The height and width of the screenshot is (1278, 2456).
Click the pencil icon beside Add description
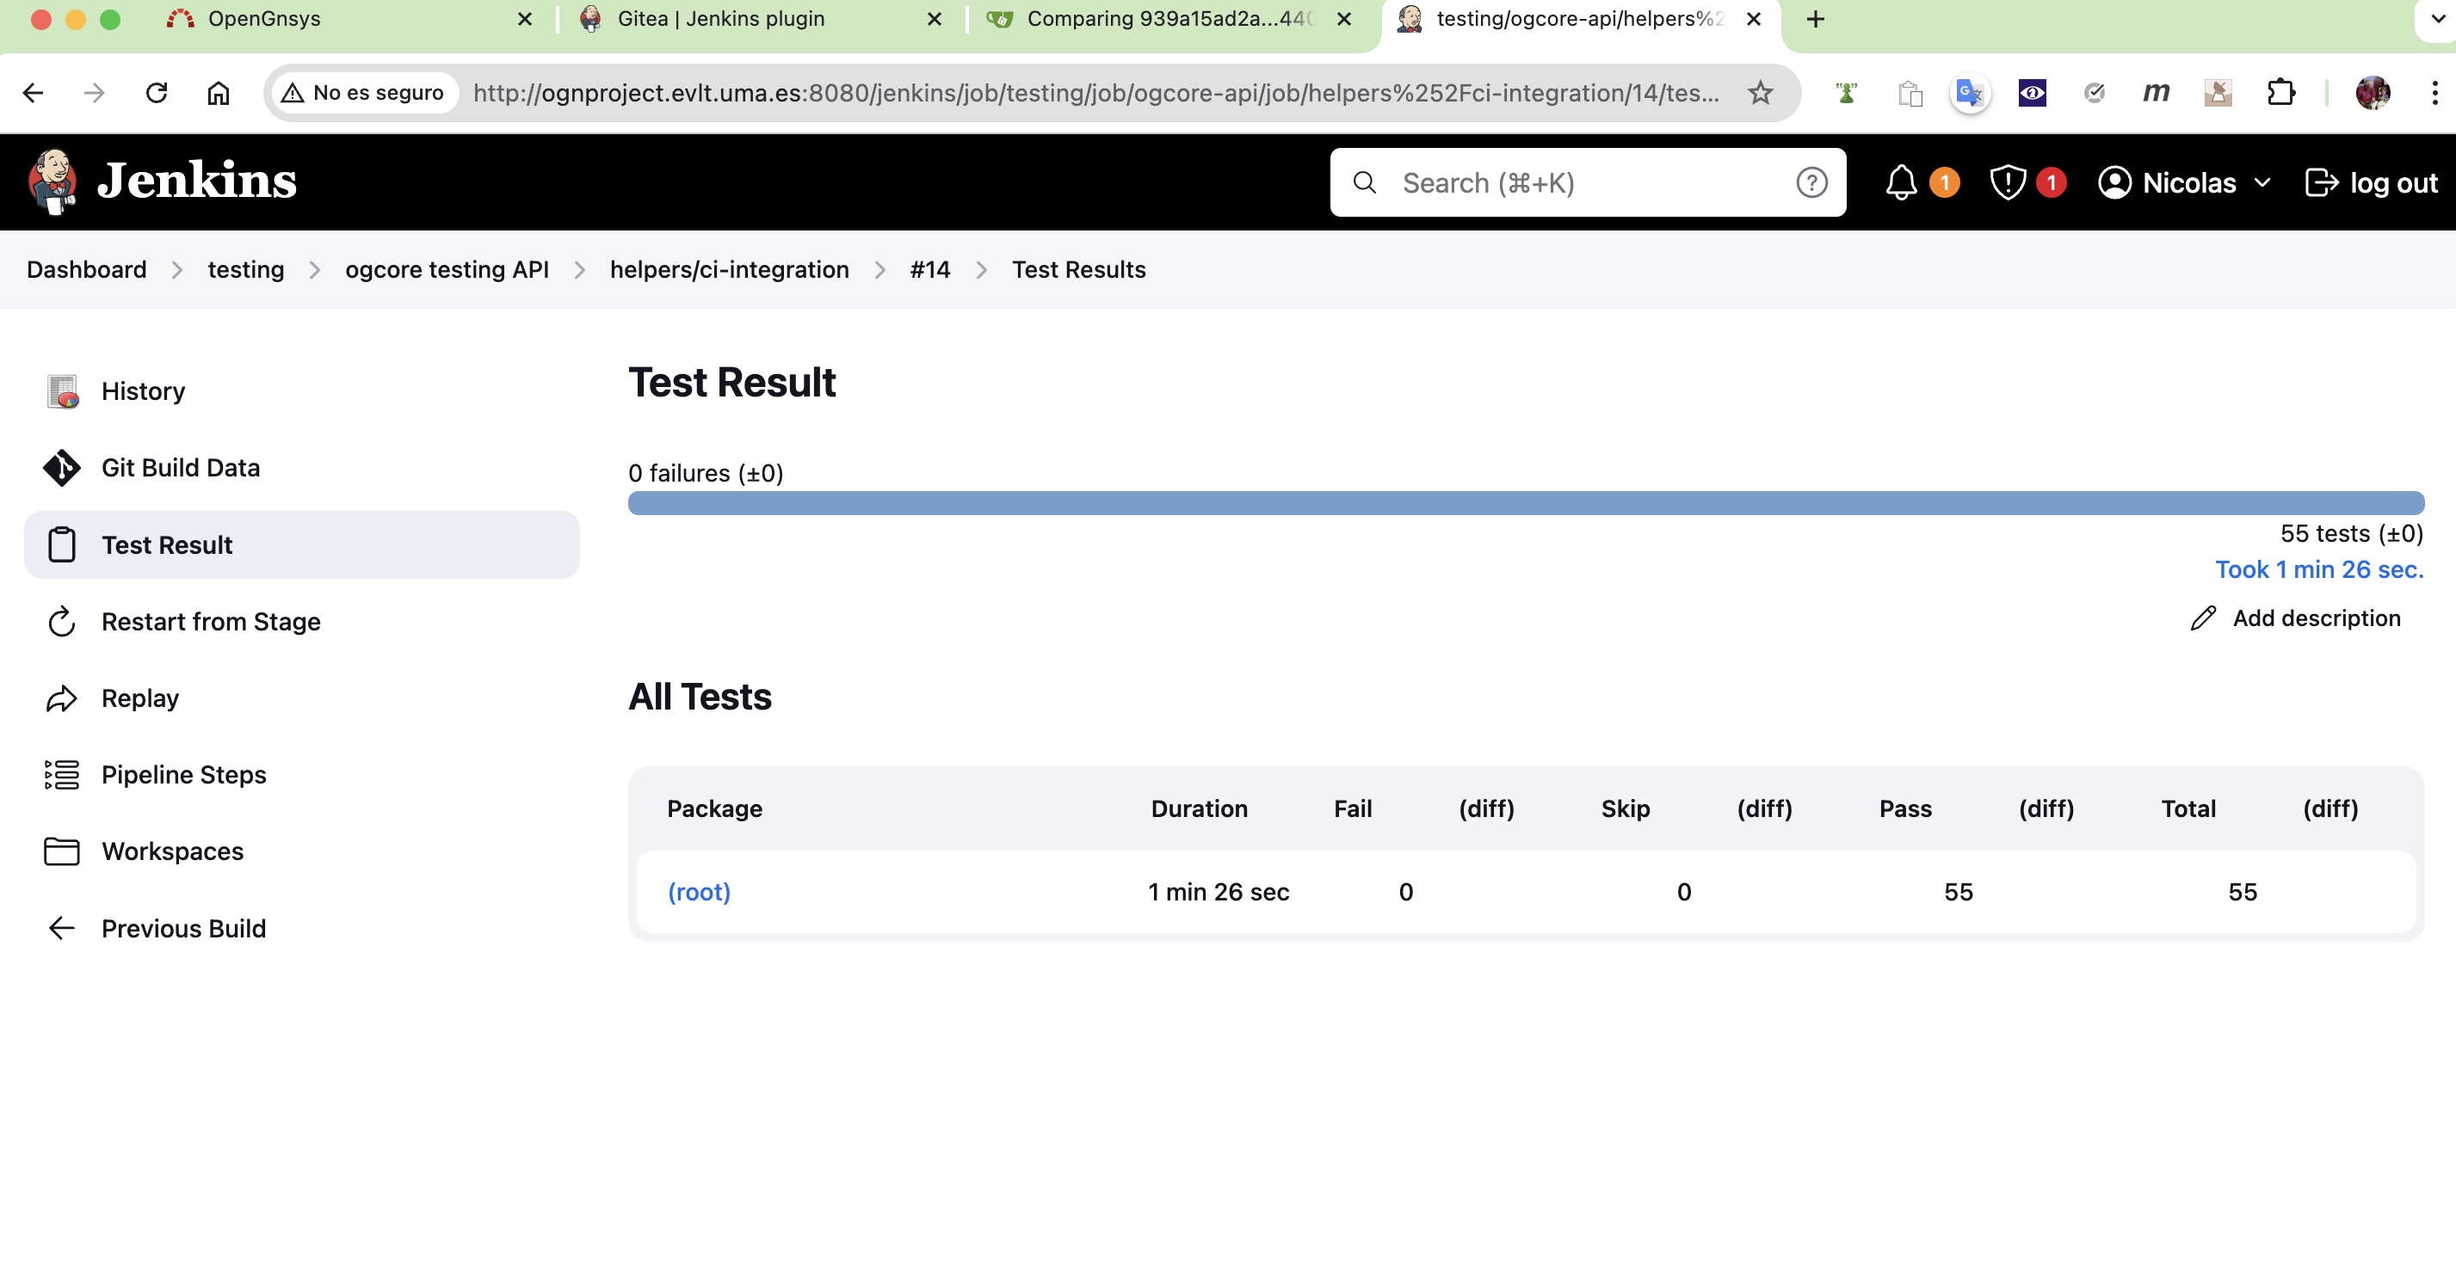tap(2202, 618)
